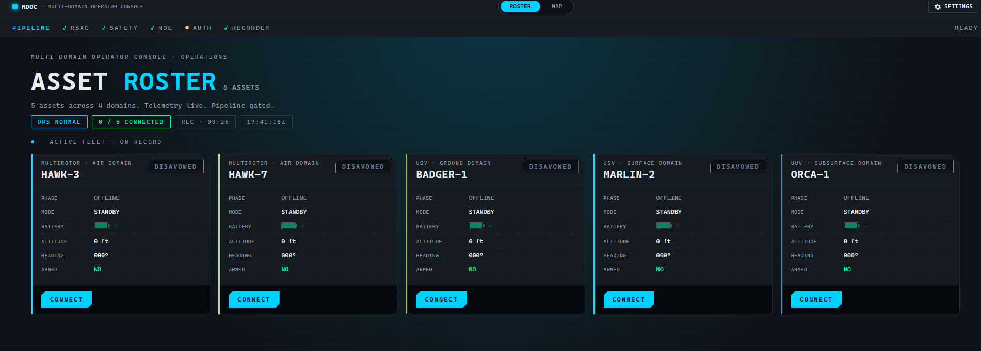Select the Recorder pipeline step
The height and width of the screenshot is (351, 981).
coord(247,28)
